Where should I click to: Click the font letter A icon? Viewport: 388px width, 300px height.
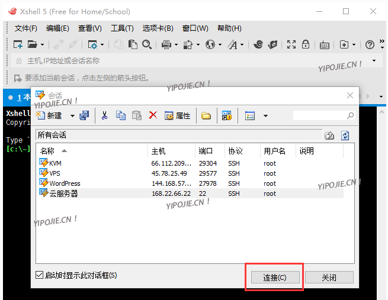(232, 45)
